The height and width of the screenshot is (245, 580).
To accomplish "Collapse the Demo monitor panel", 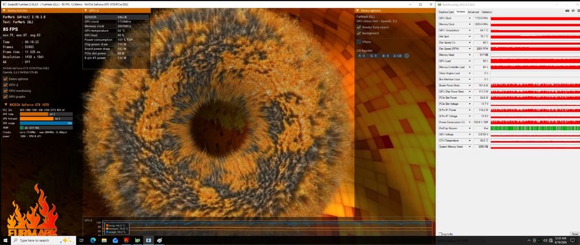I will tap(3, 10).
